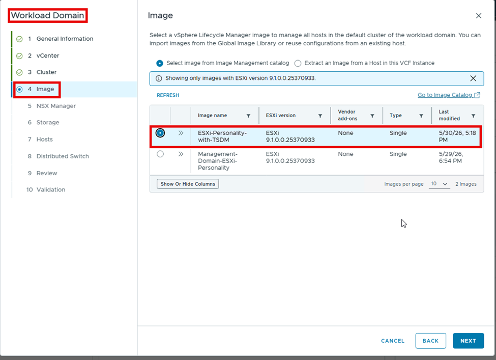Click the Vendor add-ons column header
Viewport: 496px width, 360px height.
[x=347, y=115]
